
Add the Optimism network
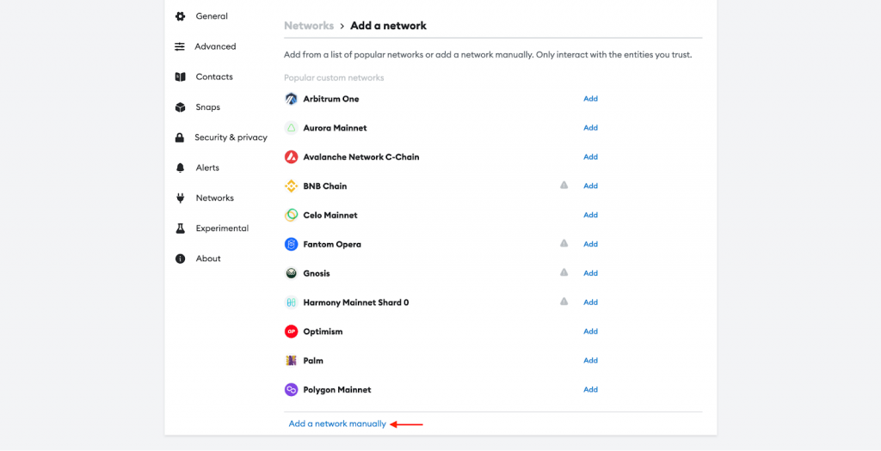[590, 332]
